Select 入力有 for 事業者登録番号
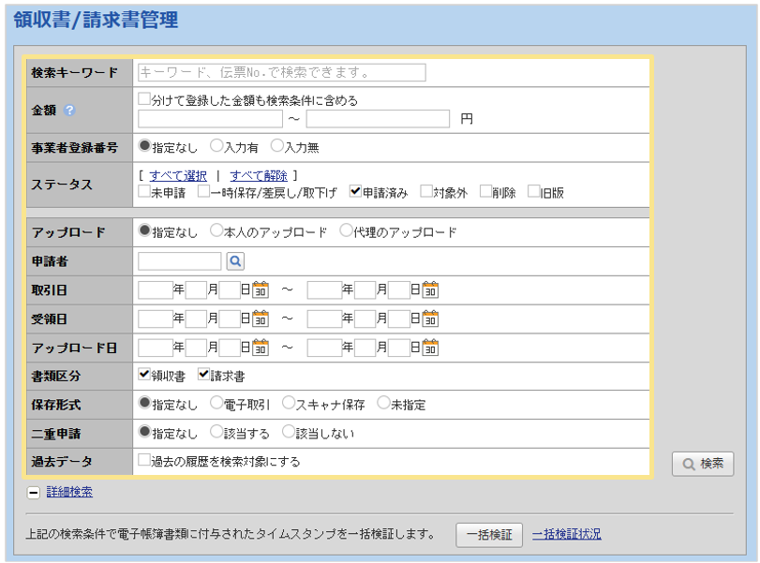This screenshot has height=563, width=760. point(216,146)
